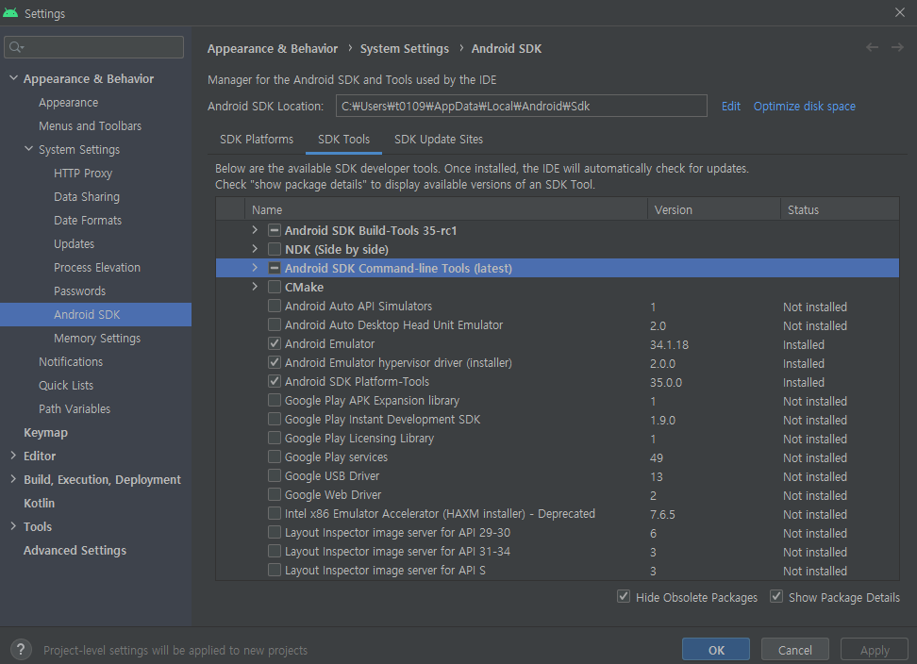Image resolution: width=917 pixels, height=664 pixels.
Task: Check Google Play Licensing Library
Action: coord(275,438)
